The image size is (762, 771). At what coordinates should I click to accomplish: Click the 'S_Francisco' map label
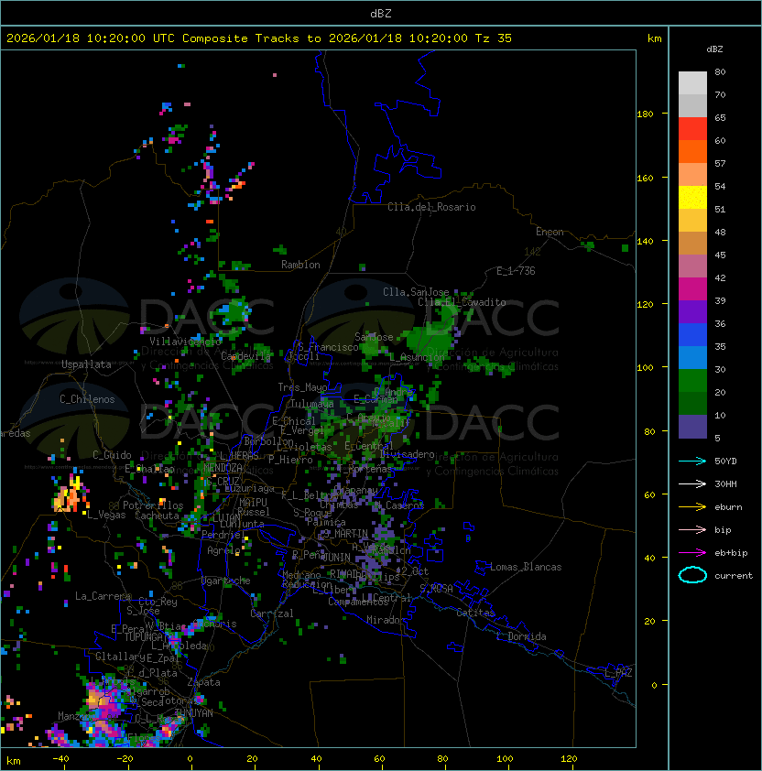[x=328, y=347]
